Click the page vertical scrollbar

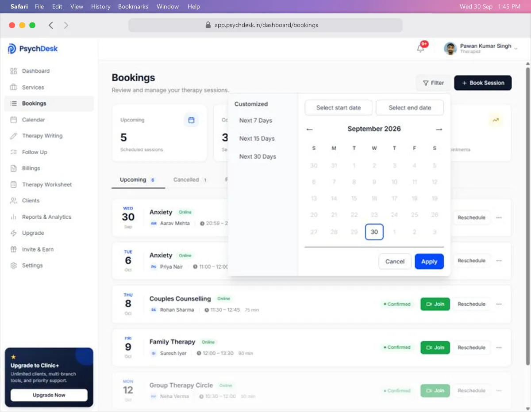[527, 217]
